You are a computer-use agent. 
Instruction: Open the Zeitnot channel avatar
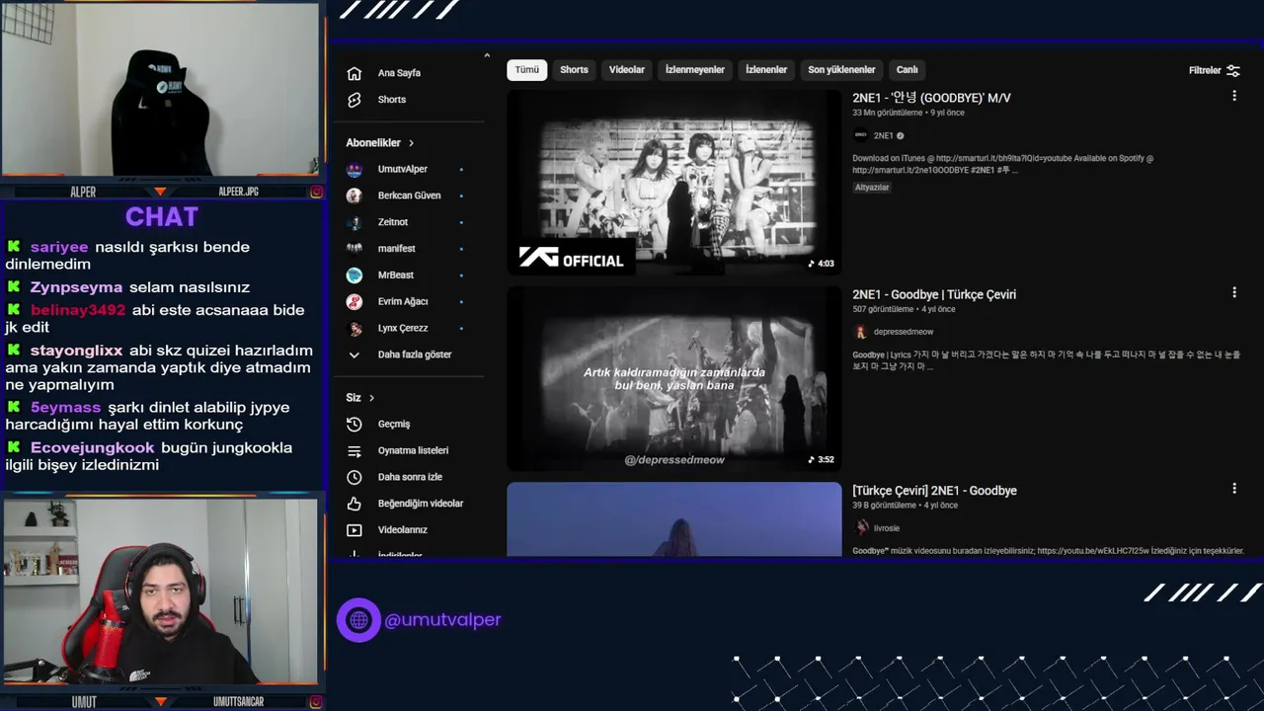point(355,222)
